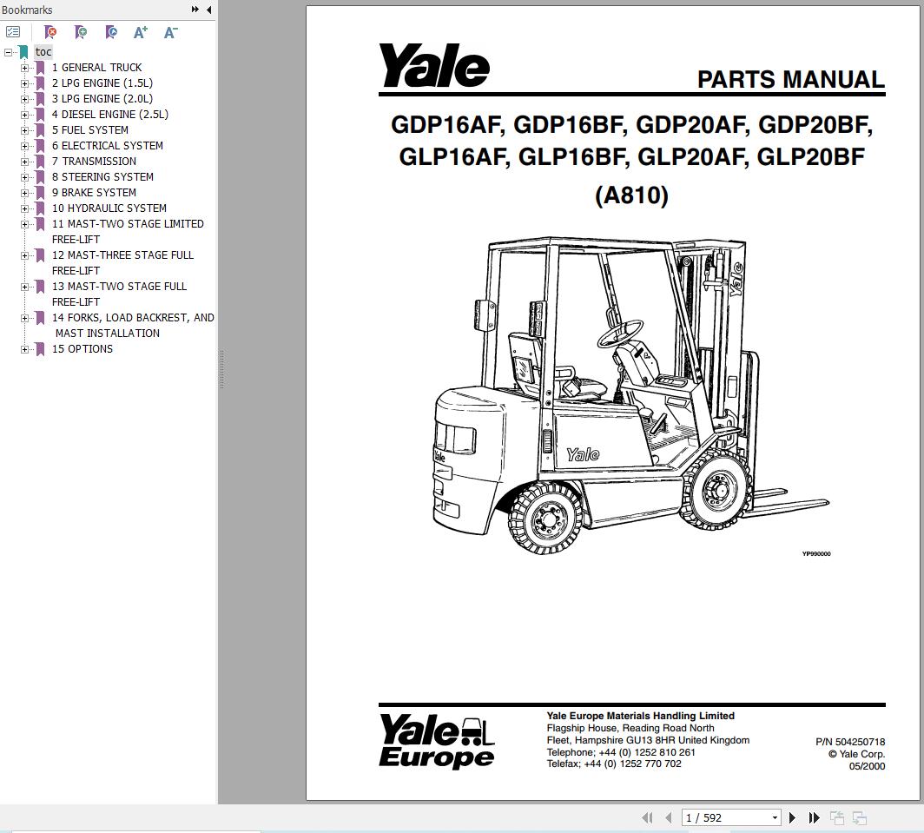The image size is (924, 833).
Task: Jump to the last page
Action: pos(814,817)
